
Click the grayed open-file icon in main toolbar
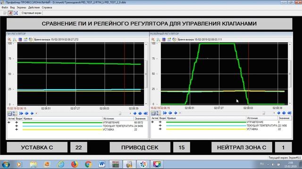(x=5, y=13)
